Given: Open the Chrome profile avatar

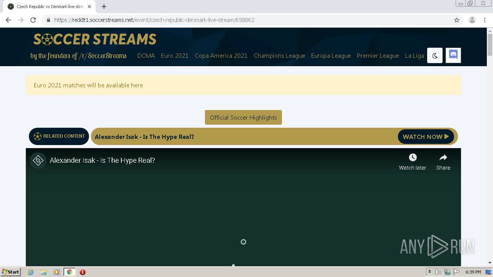Looking at the screenshot, I should point(472,20).
